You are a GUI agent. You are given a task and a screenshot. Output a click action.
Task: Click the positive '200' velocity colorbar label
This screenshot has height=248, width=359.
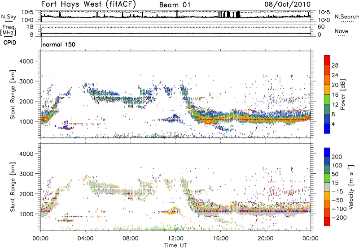tap(337, 157)
